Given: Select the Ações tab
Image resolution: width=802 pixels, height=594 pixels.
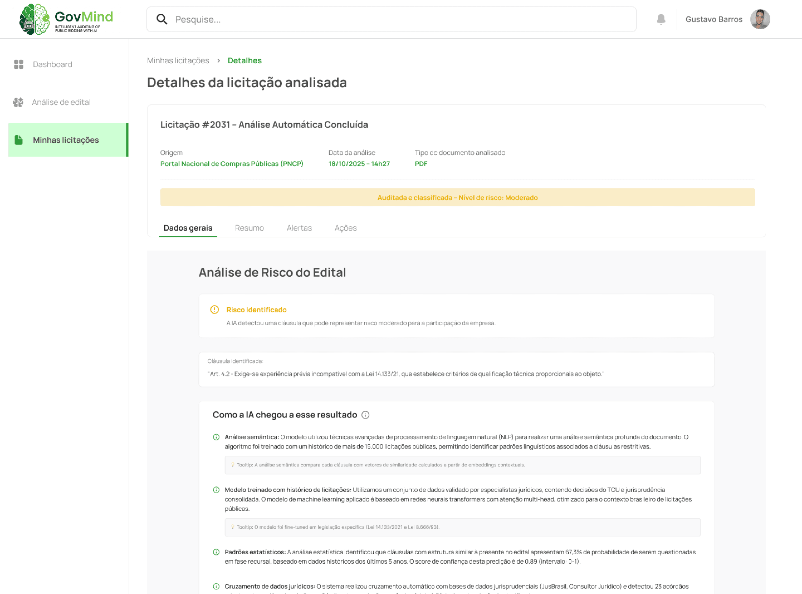Looking at the screenshot, I should (346, 228).
